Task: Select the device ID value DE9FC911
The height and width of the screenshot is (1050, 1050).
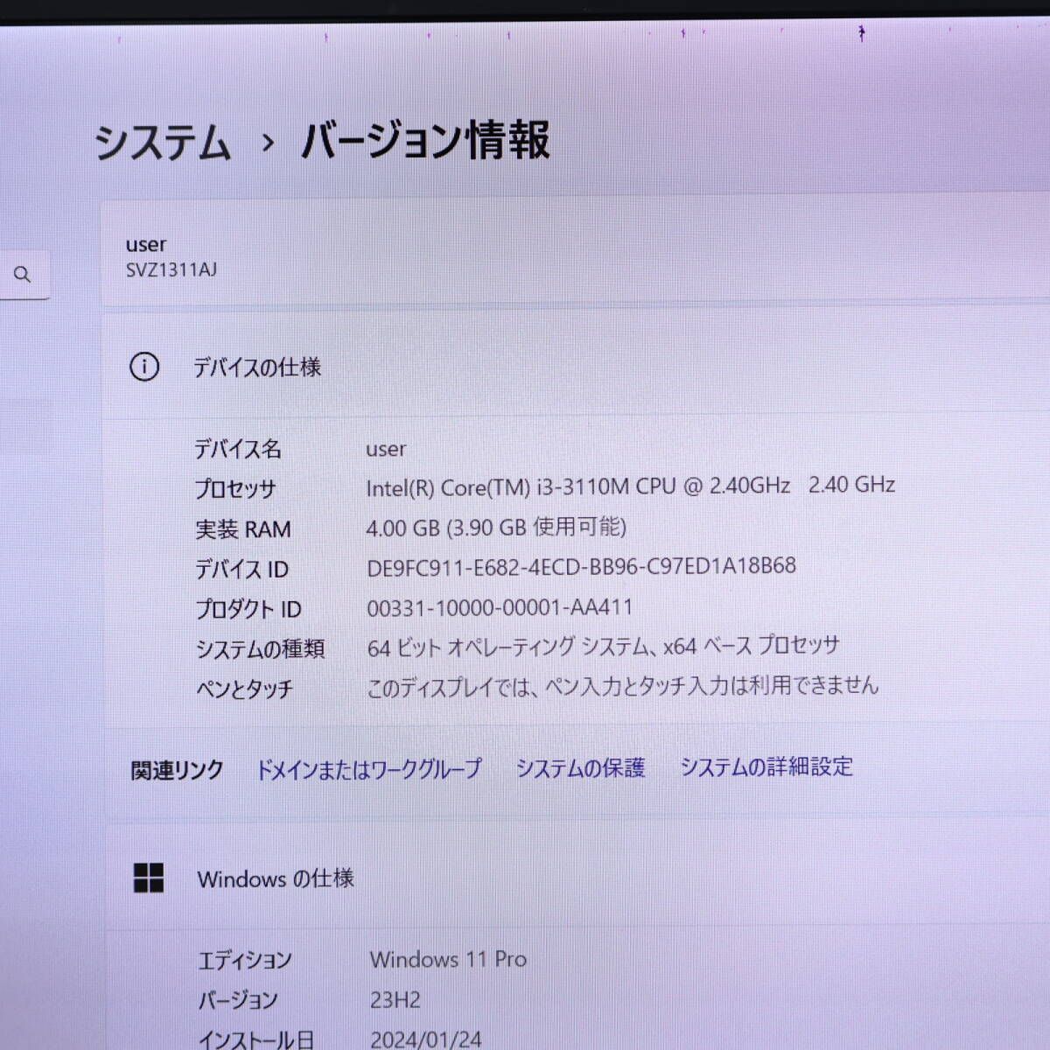Action: tap(582, 567)
